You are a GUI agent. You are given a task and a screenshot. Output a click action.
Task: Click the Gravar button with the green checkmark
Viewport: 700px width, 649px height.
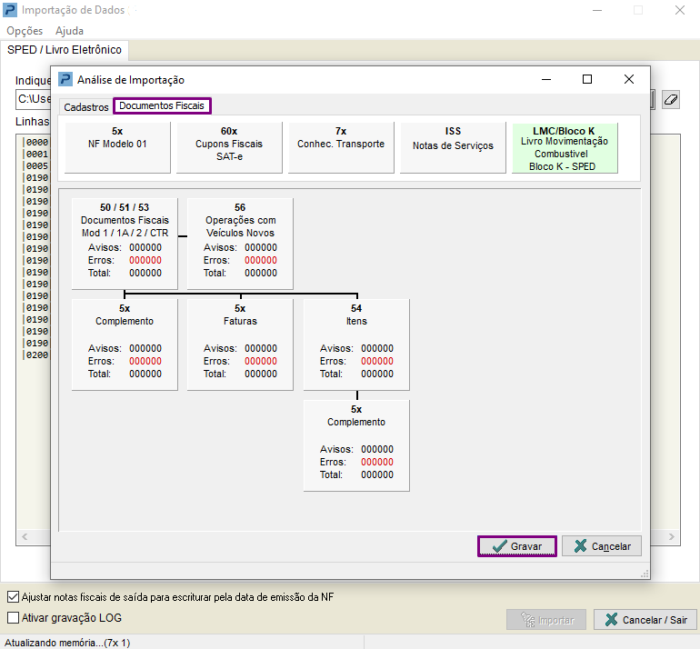[517, 546]
